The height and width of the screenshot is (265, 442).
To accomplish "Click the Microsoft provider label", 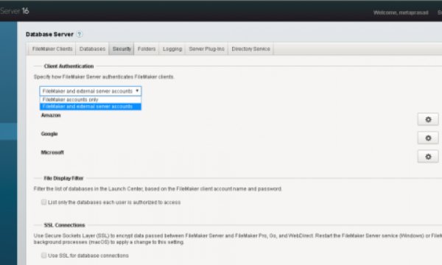I will 52,152.
